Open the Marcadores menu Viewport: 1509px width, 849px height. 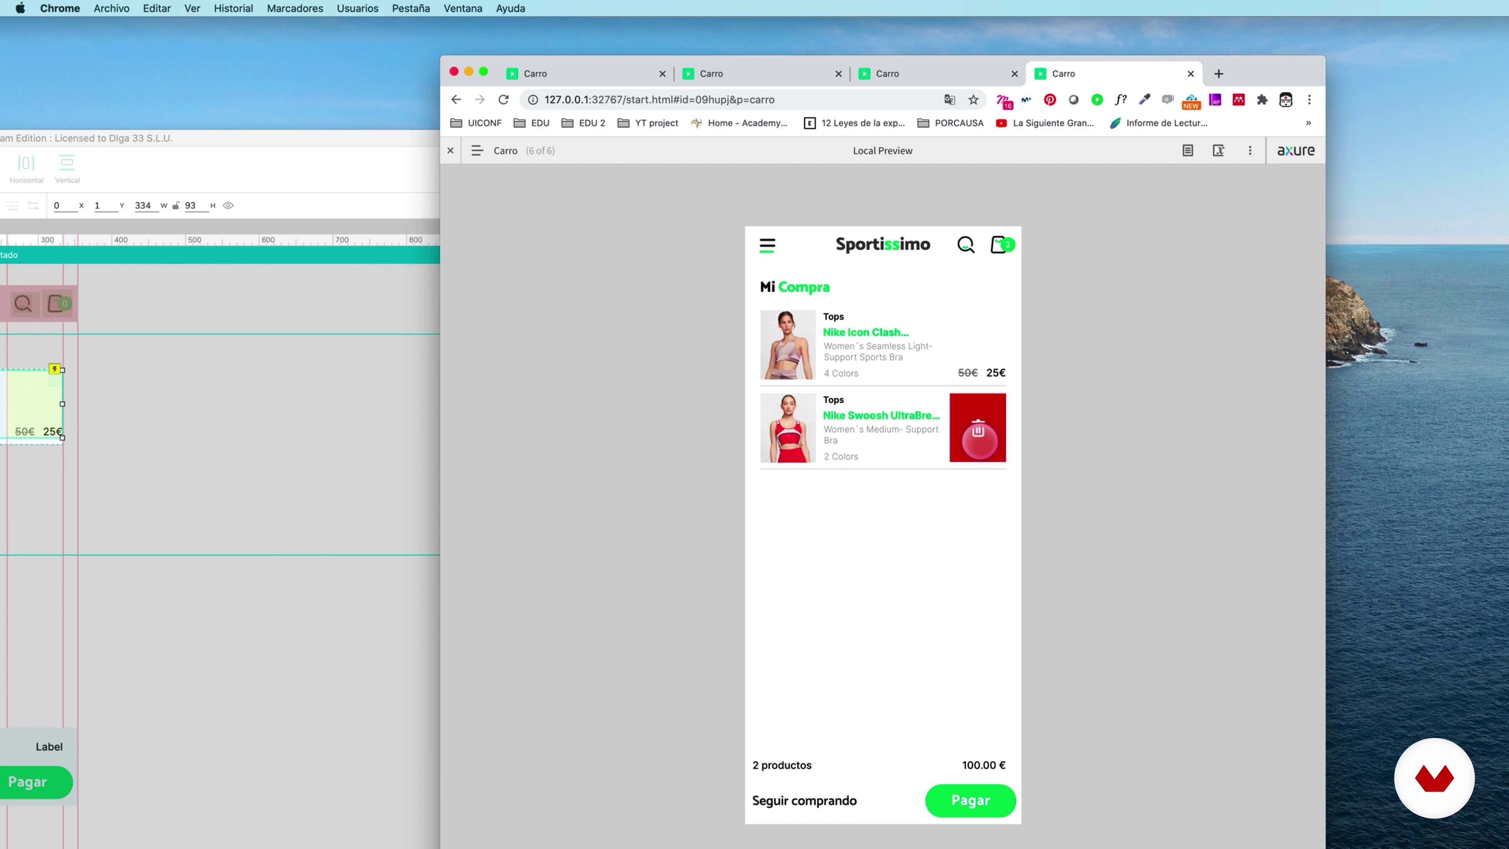pos(295,8)
